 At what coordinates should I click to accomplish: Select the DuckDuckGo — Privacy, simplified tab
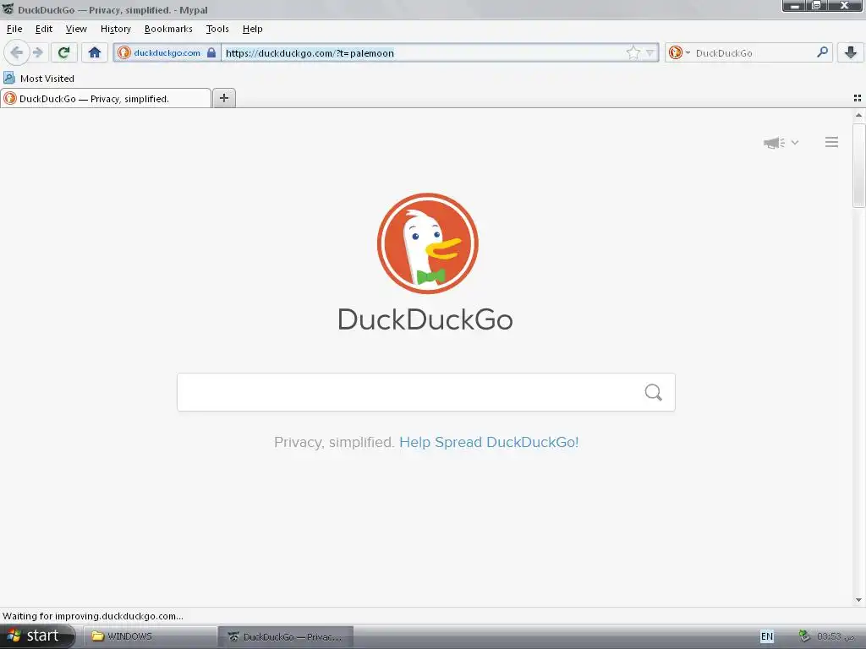(x=106, y=98)
